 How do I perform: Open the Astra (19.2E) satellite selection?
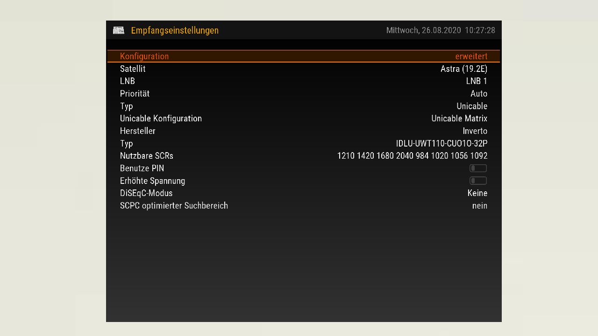click(463, 69)
